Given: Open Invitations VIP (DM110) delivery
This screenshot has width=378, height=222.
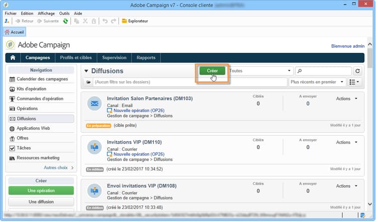Looking at the screenshot, I should 134,142.
